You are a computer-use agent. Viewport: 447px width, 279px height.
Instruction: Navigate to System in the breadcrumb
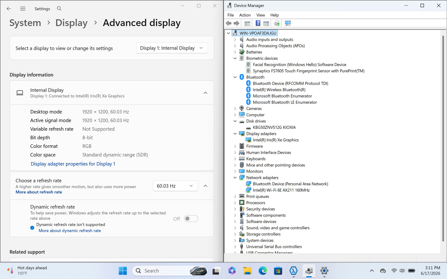point(25,23)
